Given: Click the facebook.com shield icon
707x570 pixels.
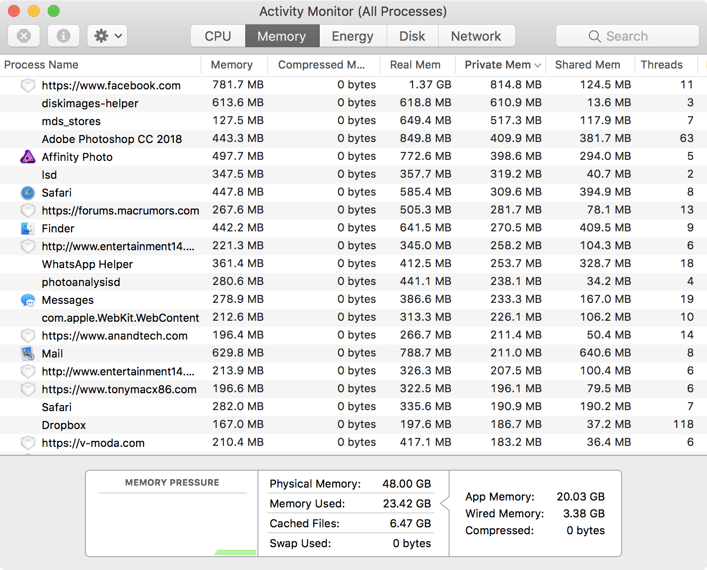Looking at the screenshot, I should coord(28,85).
